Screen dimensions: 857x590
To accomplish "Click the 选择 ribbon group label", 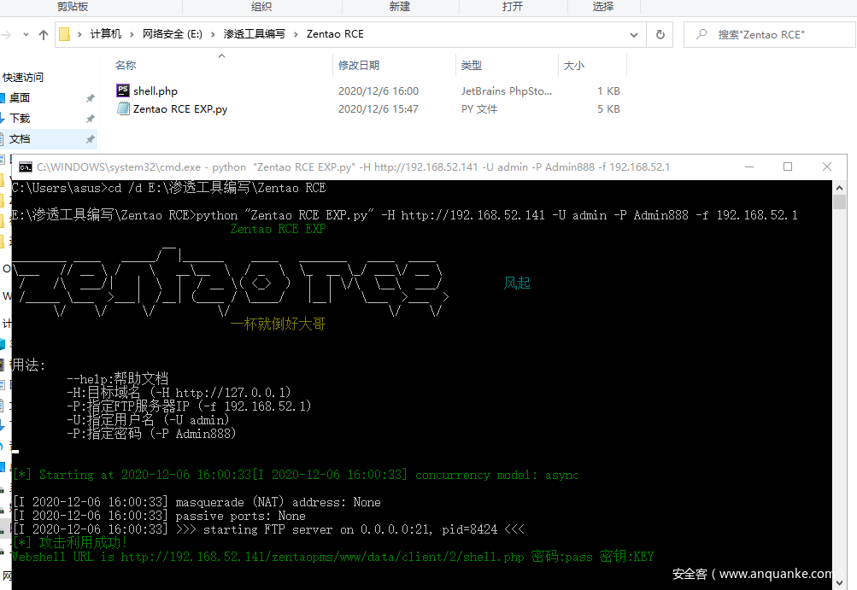I will 603,7.
